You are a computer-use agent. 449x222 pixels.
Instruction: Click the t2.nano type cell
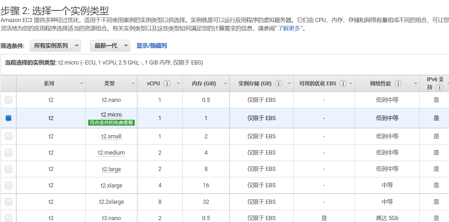click(111, 100)
